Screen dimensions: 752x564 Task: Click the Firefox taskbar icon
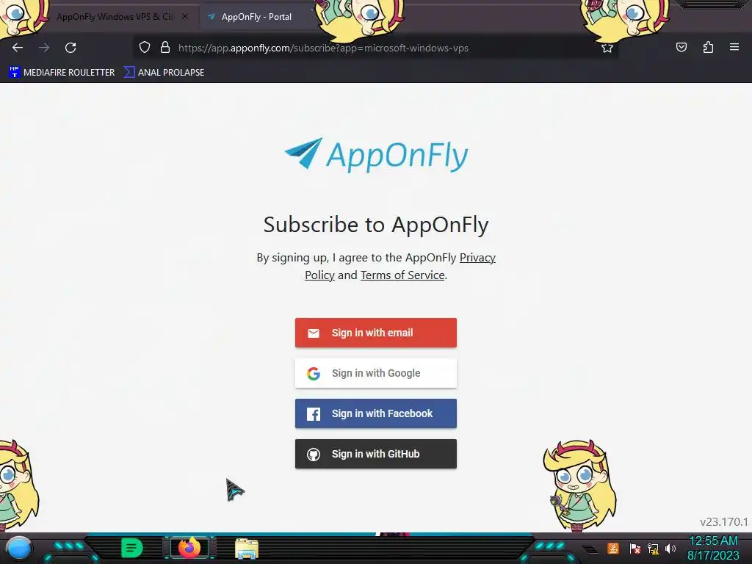pos(189,548)
